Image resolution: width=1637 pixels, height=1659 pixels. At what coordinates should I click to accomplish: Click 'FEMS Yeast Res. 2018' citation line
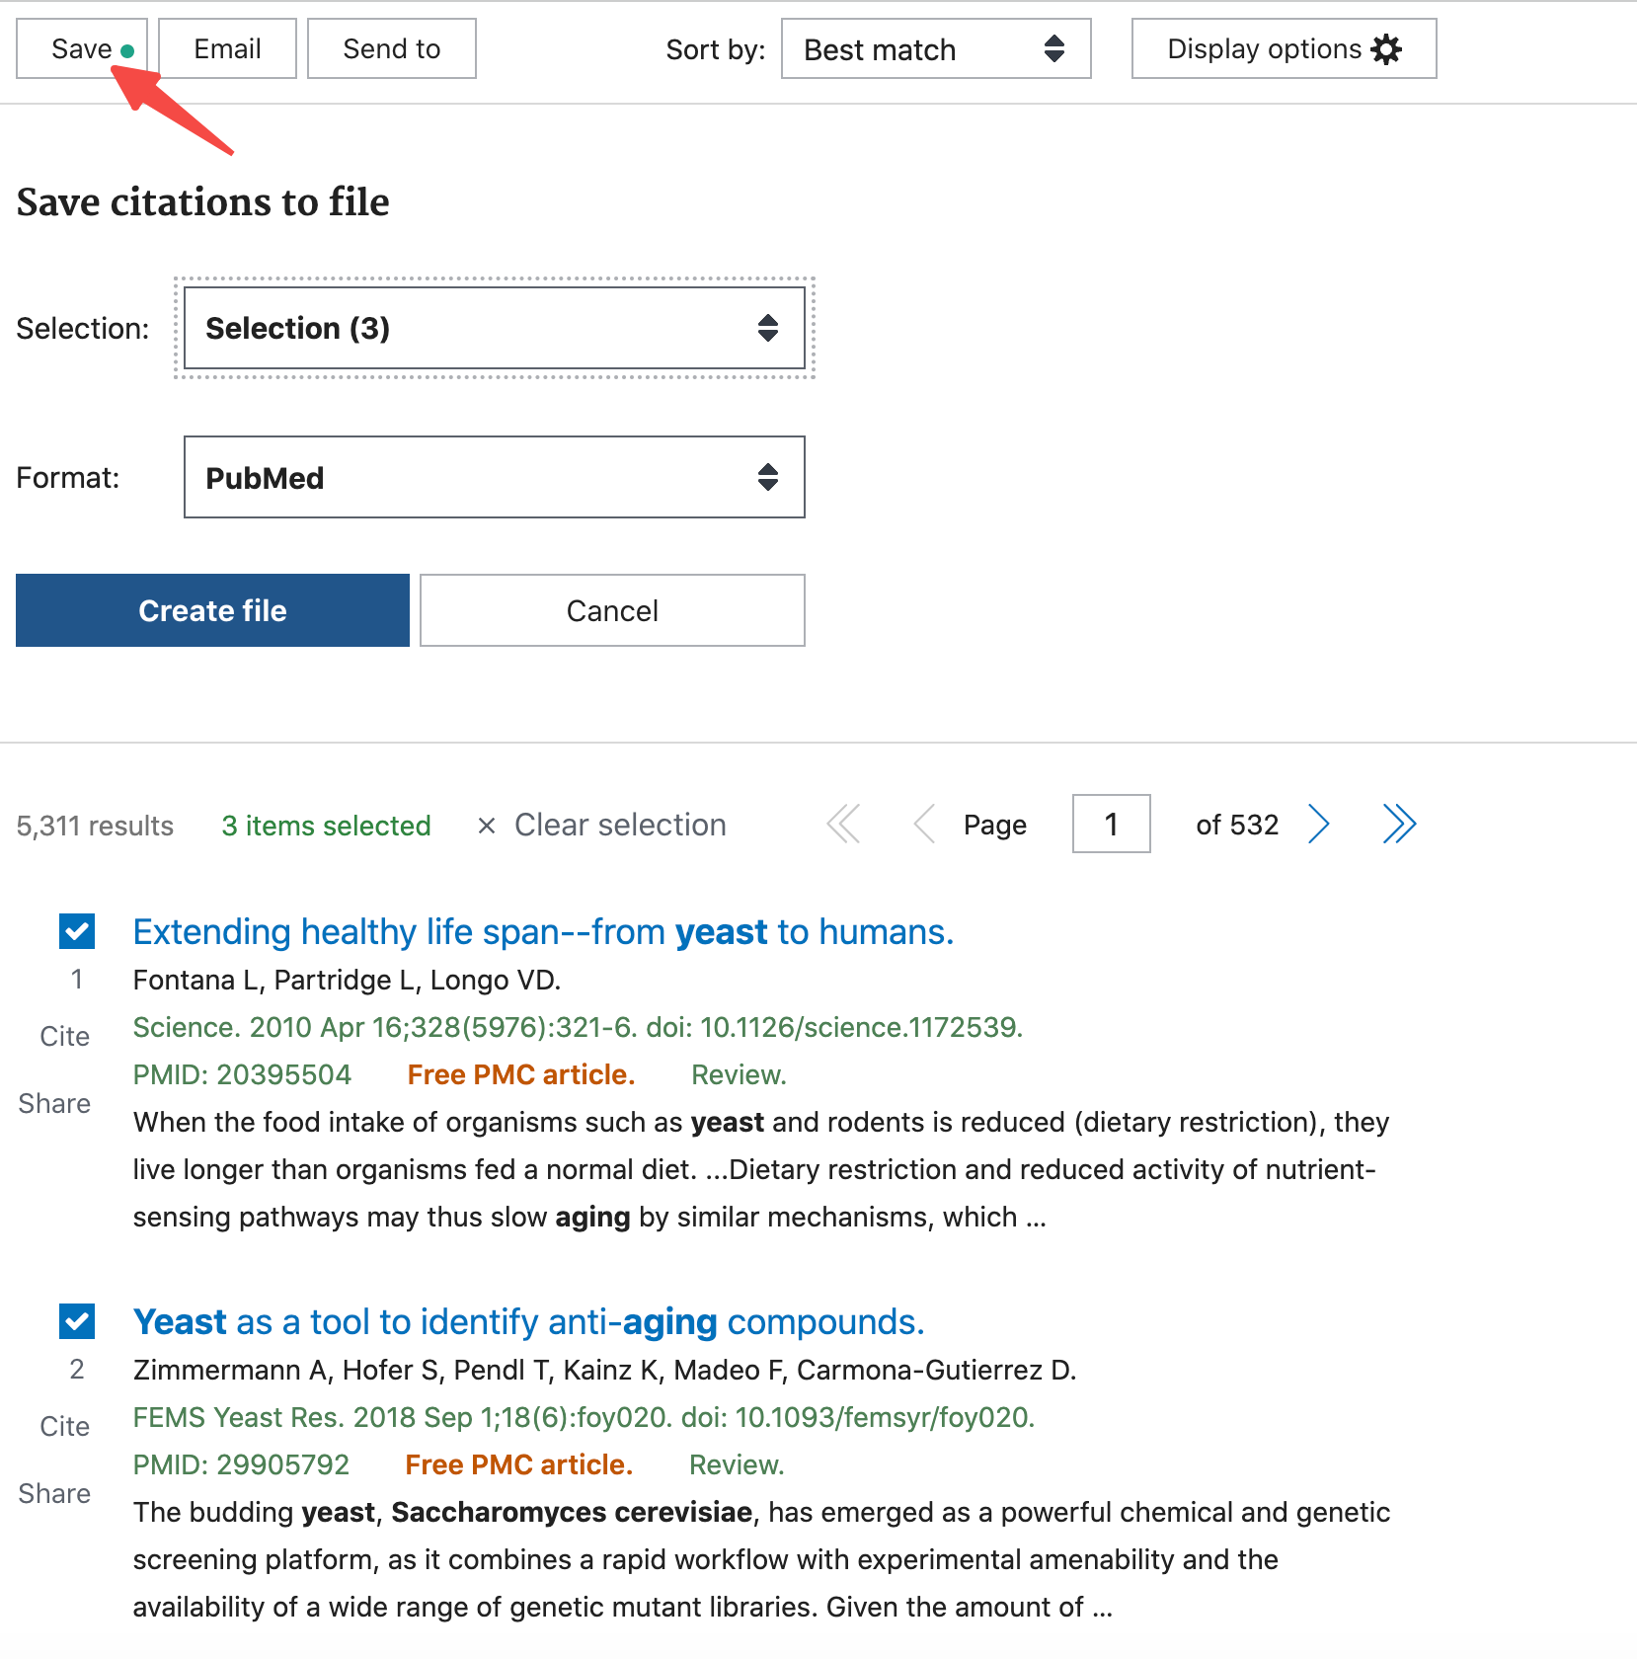584,1417
